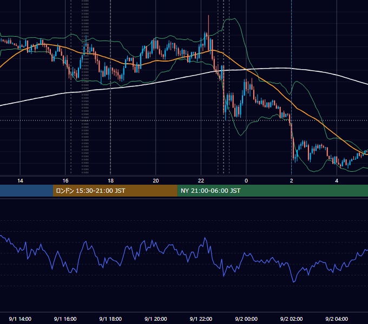Click the 14 hour label on chart axis
This screenshot has width=368, height=324.
click(x=20, y=181)
